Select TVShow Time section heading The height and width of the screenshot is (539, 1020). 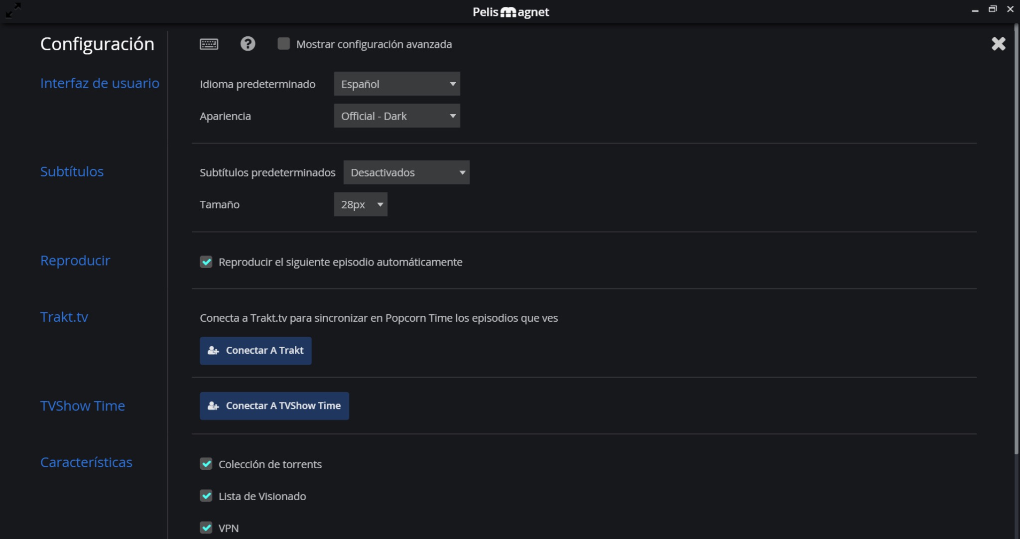click(82, 406)
